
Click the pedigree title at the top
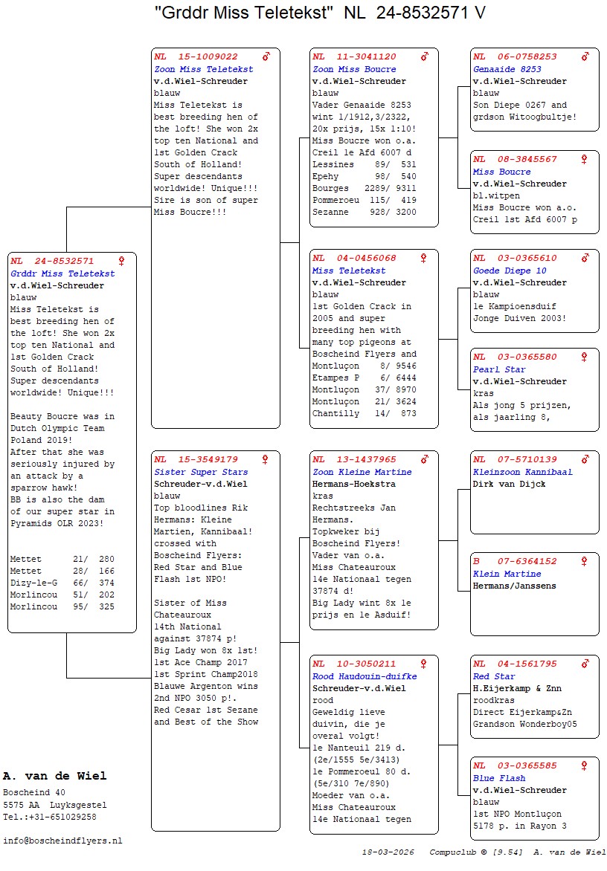320,13
